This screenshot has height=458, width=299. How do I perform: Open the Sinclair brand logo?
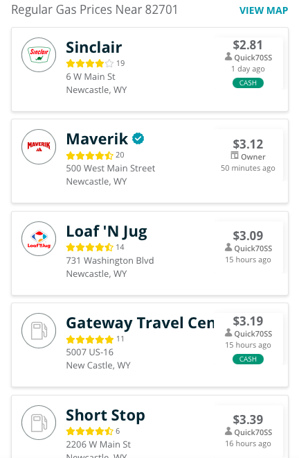click(x=39, y=55)
